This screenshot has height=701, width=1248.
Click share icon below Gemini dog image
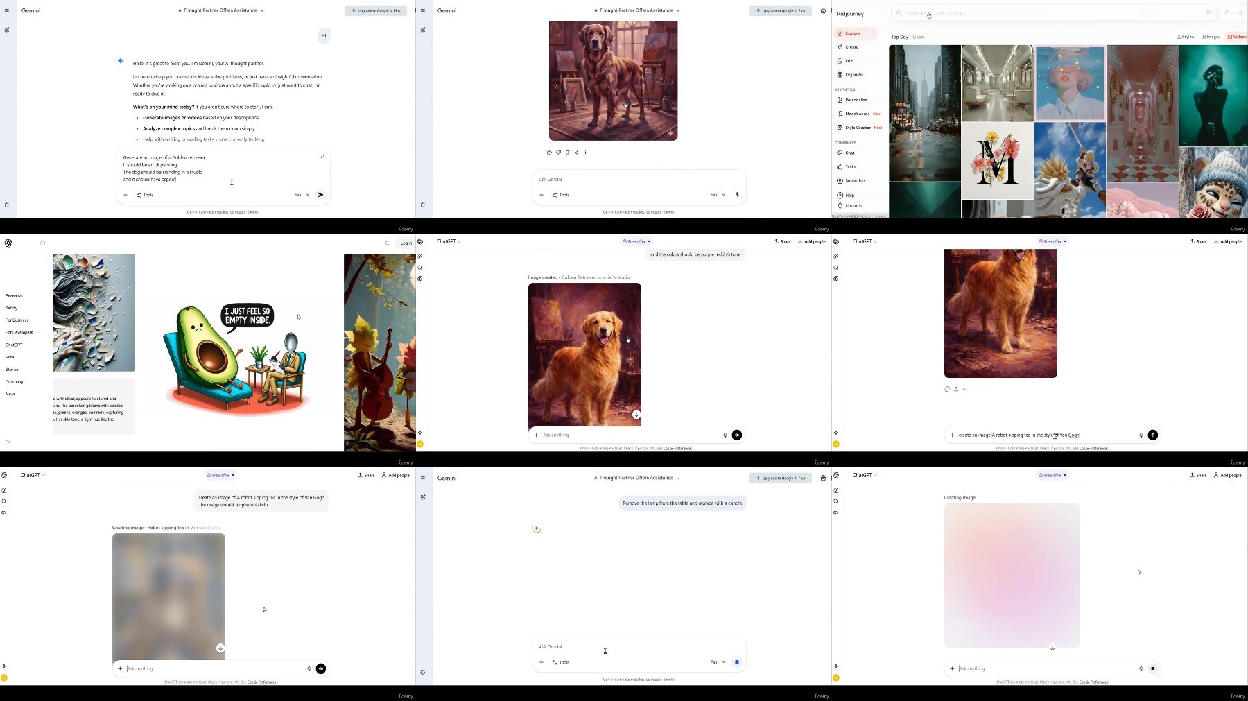[576, 153]
